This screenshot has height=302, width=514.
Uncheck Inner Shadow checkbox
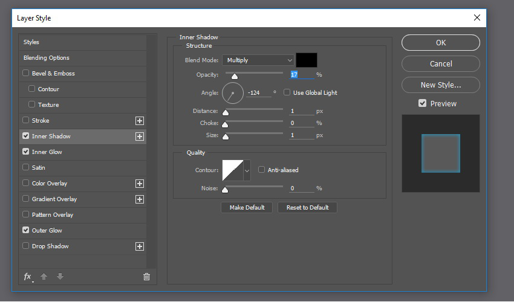25,136
